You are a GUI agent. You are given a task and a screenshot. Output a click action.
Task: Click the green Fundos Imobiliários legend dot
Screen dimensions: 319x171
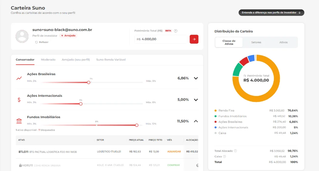tap(215, 116)
